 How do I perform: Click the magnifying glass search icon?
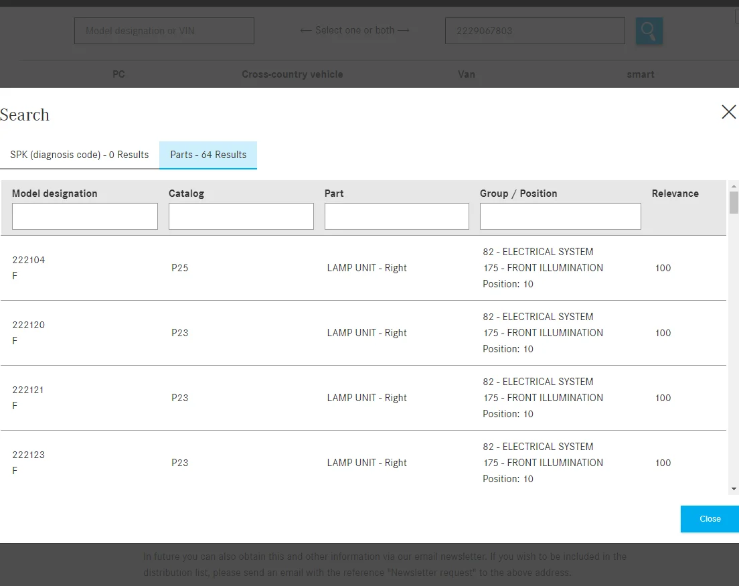(649, 31)
